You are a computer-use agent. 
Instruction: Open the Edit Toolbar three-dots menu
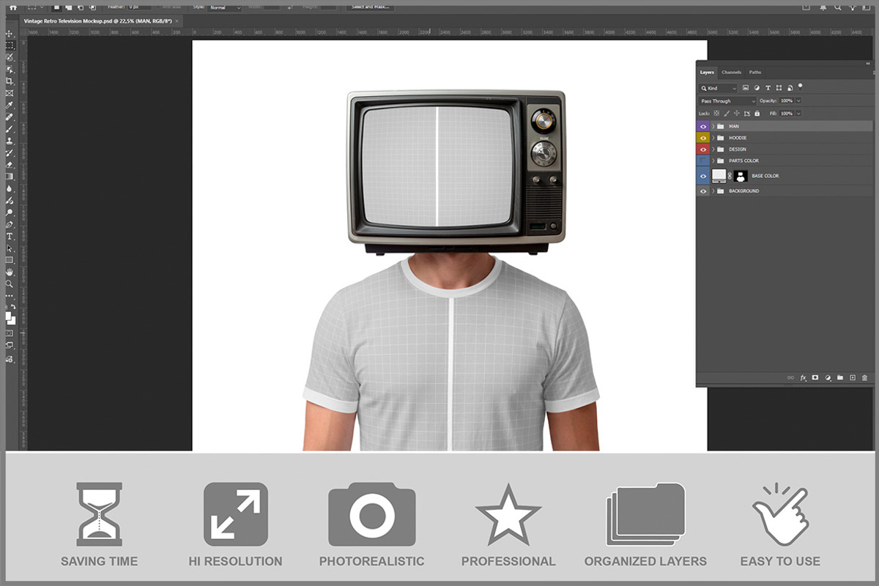click(10, 295)
